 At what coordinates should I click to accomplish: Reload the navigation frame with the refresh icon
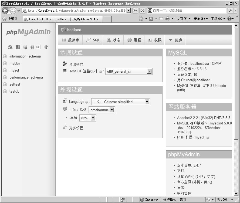[46, 47]
